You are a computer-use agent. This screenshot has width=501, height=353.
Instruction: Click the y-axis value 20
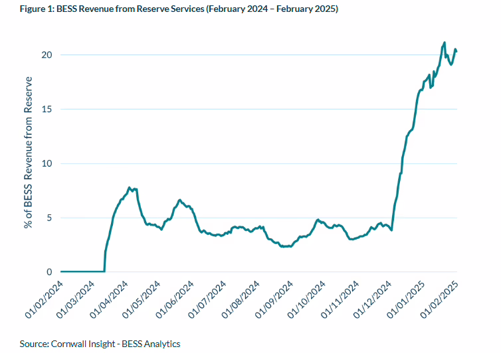47,54
